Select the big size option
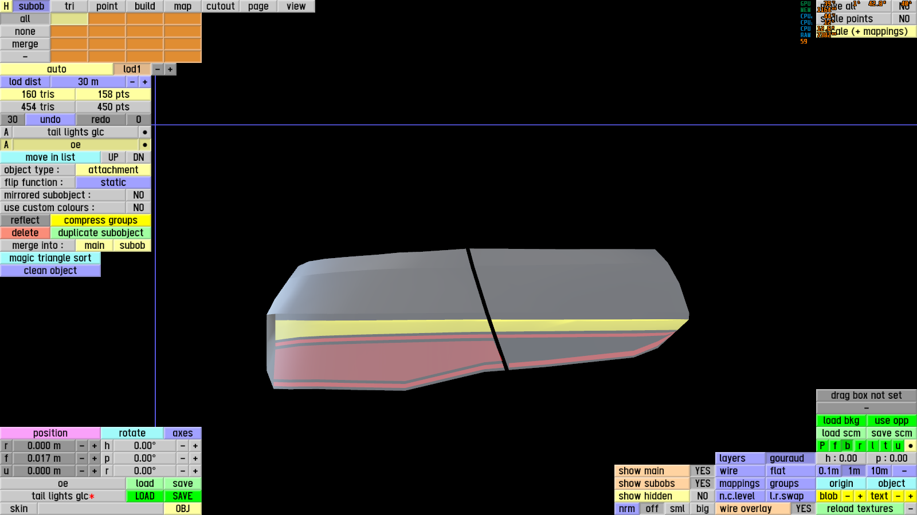This screenshot has height=515, width=917. pyautogui.click(x=703, y=509)
